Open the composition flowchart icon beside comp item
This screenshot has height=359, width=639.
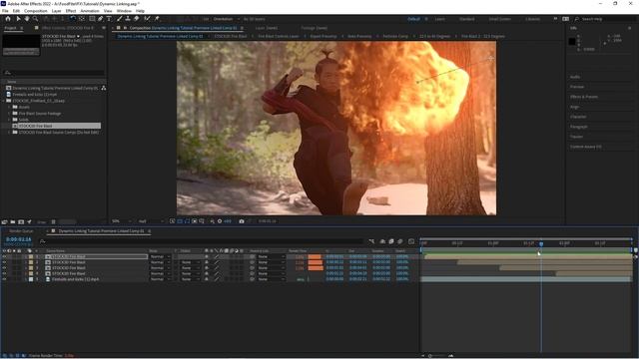click(104, 88)
